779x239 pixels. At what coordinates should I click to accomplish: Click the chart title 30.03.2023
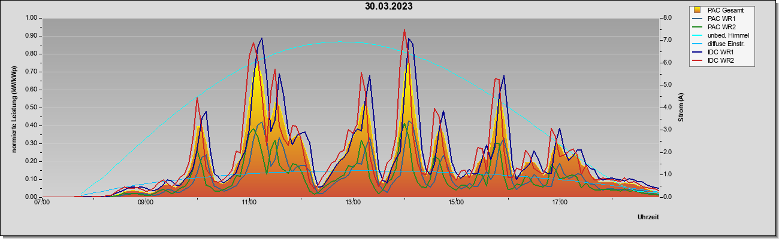click(x=388, y=7)
